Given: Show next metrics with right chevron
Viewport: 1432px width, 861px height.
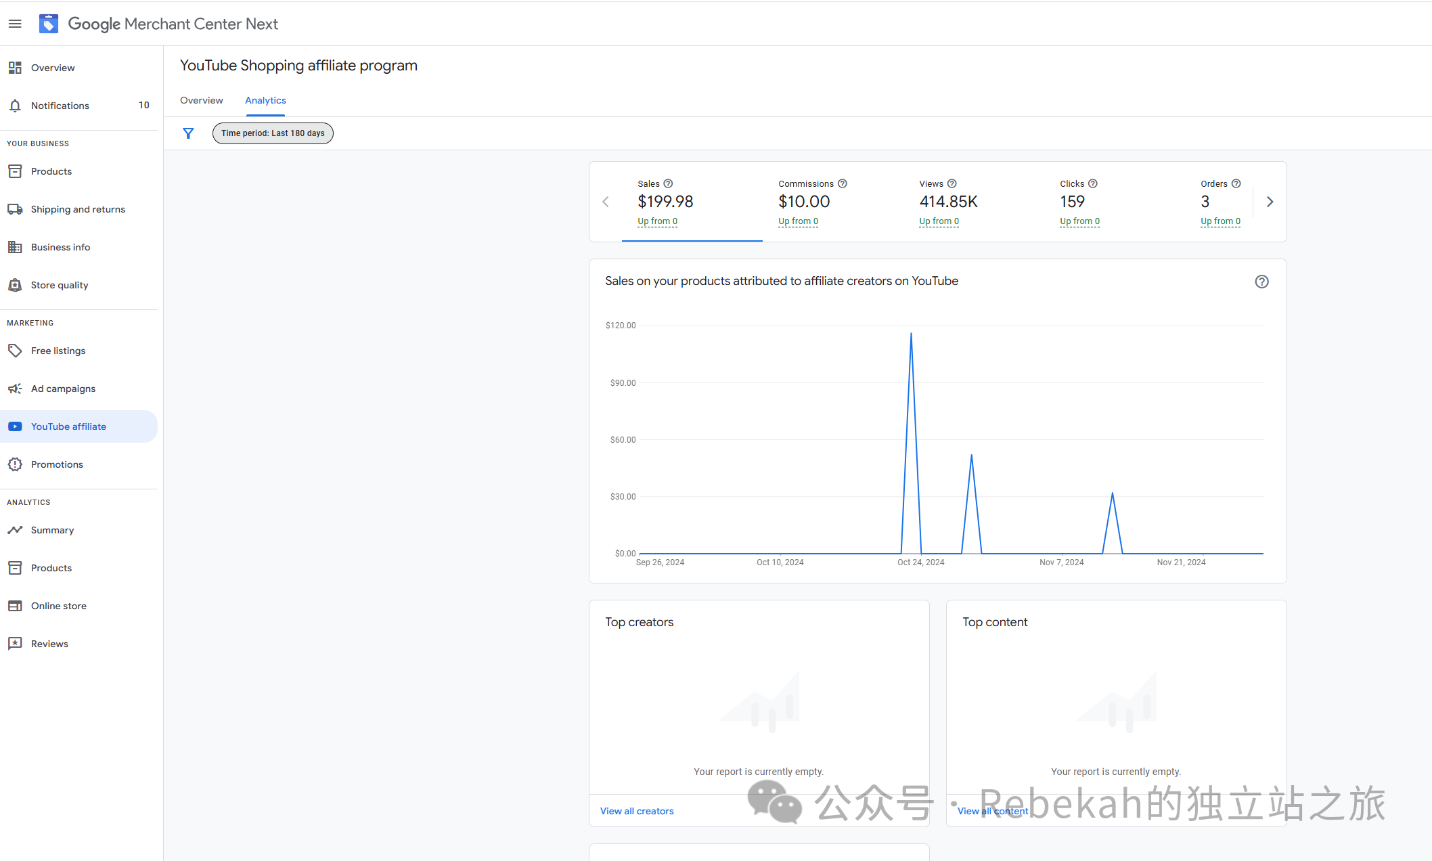Looking at the screenshot, I should click(x=1270, y=202).
